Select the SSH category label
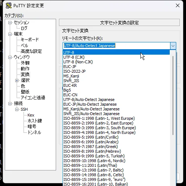The height and width of the screenshot is (186, 186). (24, 109)
